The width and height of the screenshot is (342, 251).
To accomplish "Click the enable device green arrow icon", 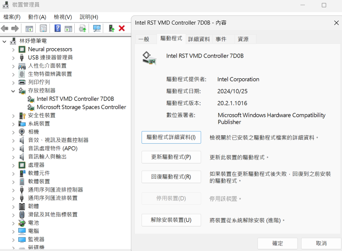I will [x=112, y=28].
